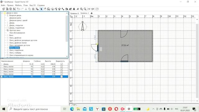
Task: Open the Справка menu
Action: coord(41,5)
